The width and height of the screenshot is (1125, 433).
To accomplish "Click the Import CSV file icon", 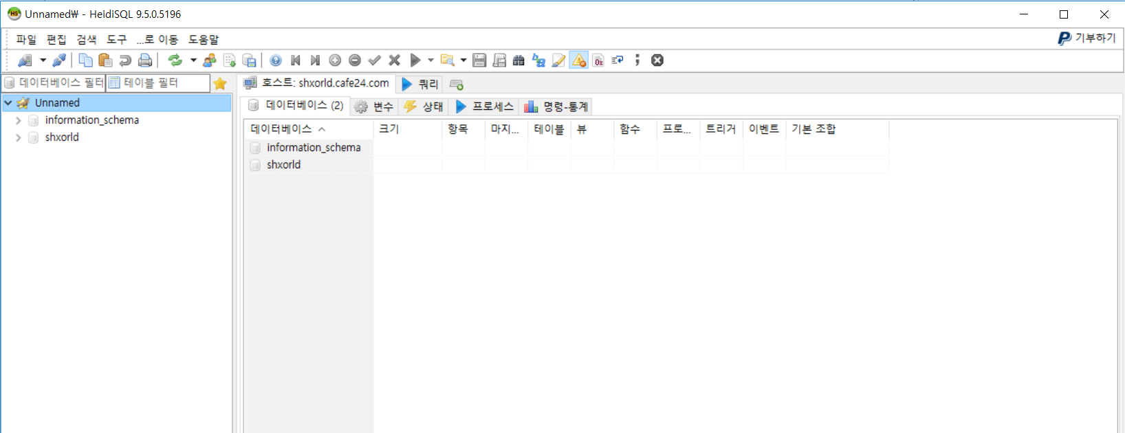I will click(230, 60).
